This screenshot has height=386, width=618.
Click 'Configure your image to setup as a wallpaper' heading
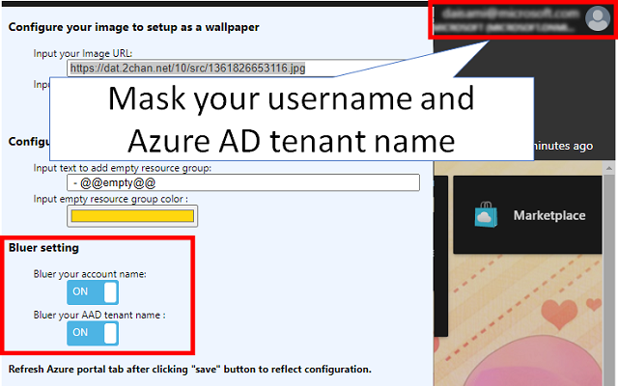point(133,27)
